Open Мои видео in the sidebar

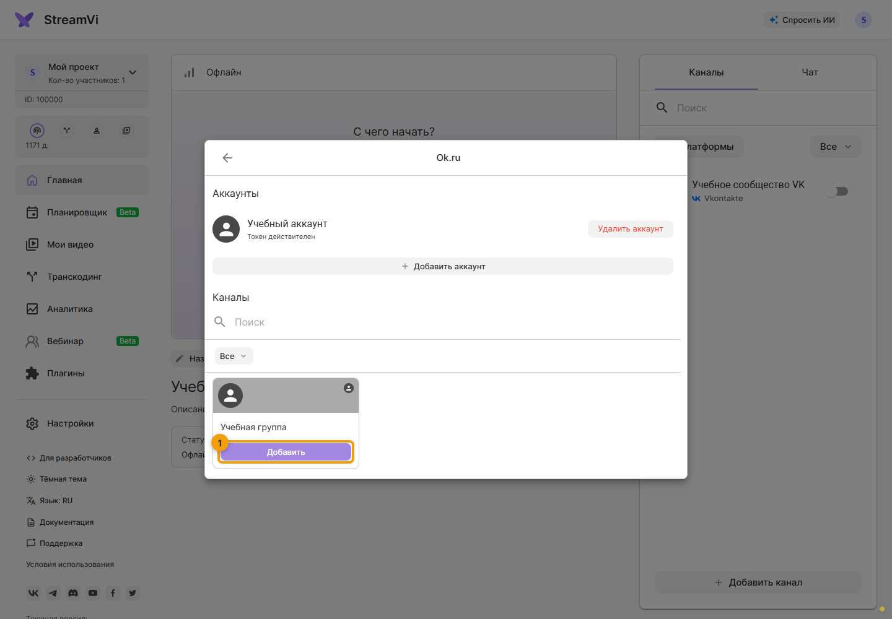click(82, 245)
